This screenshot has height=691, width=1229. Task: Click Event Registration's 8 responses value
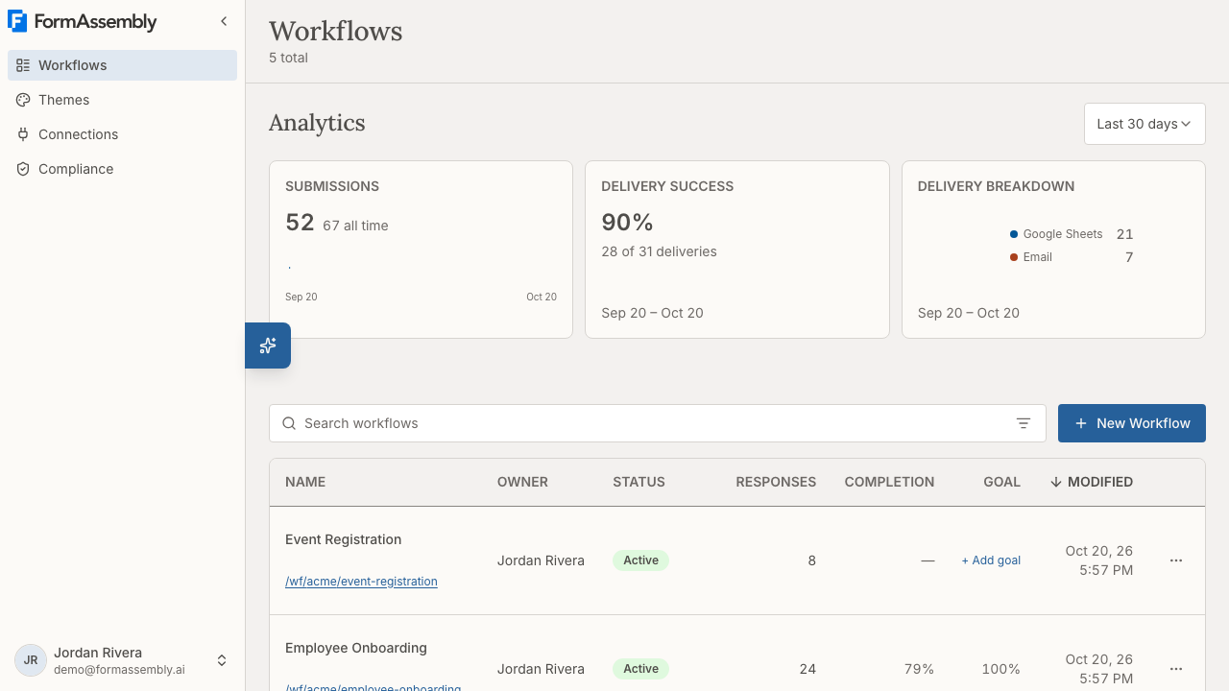(x=811, y=560)
